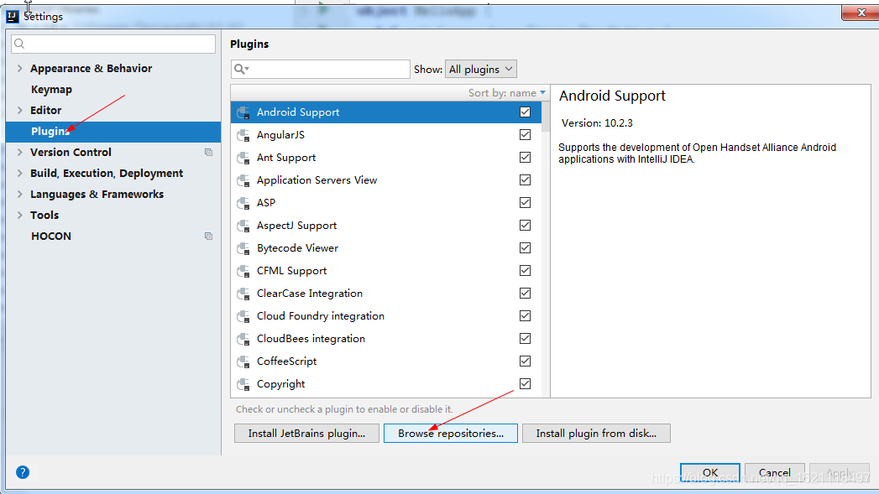Select Keymap in settings tree
Screen dimensions: 879x494
51,90
